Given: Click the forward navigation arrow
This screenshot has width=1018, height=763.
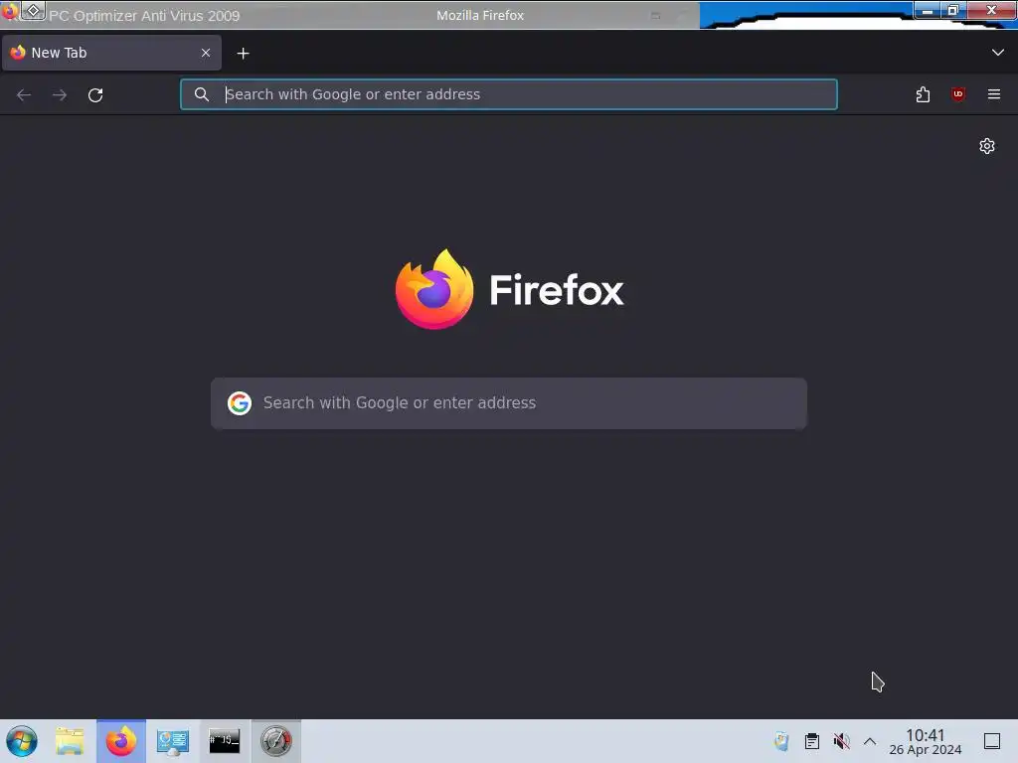Looking at the screenshot, I should tap(60, 95).
